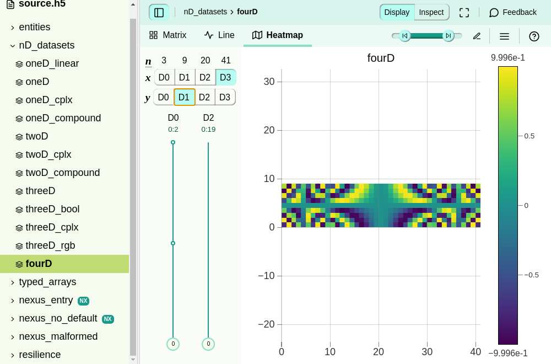Enter fullscreen mode via the corner-brackets icon
551x364 pixels.
pyautogui.click(x=464, y=12)
